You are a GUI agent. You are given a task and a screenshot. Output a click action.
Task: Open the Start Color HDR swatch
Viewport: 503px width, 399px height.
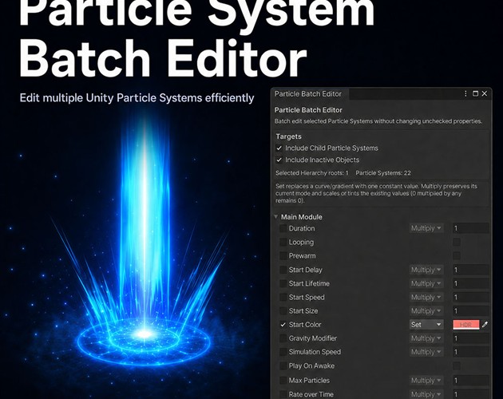coord(466,325)
